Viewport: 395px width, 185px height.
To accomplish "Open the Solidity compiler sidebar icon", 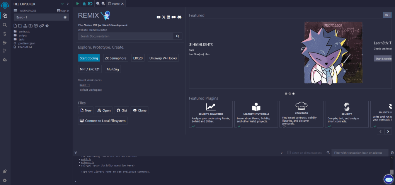I will 5,34.
